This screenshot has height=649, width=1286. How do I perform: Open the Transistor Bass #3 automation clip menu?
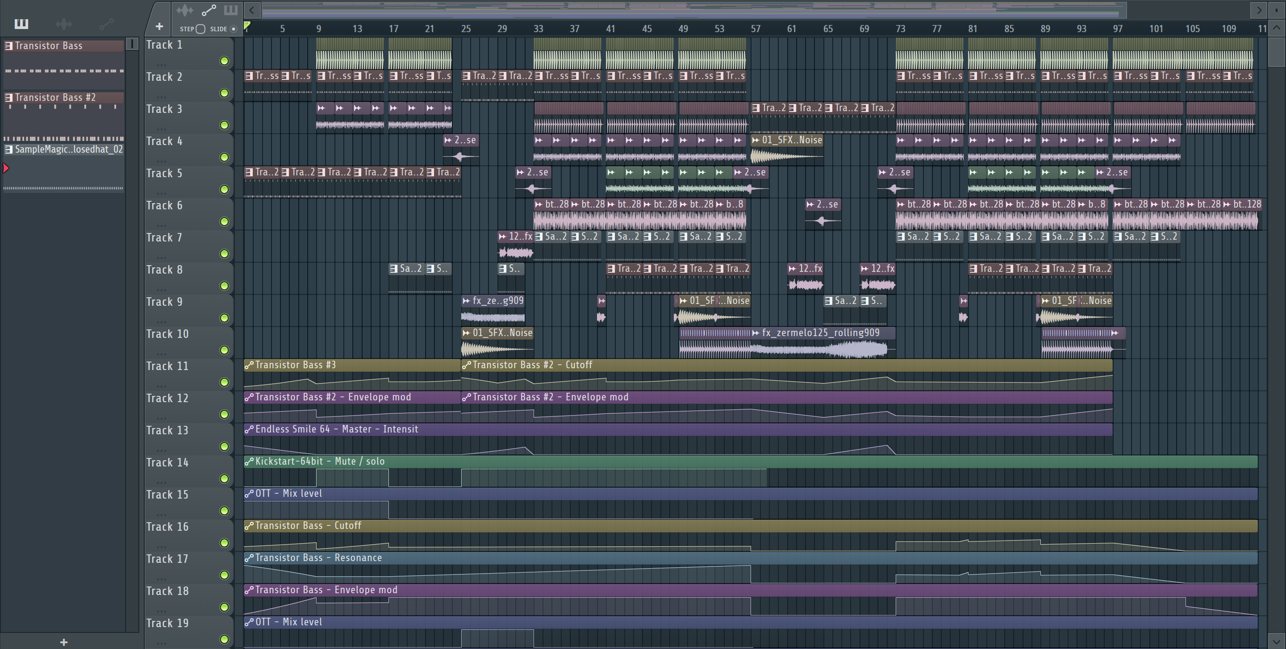[x=249, y=365]
